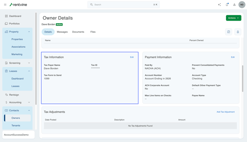Select Owners under Contacts
The image size is (247, 142).
(17, 118)
